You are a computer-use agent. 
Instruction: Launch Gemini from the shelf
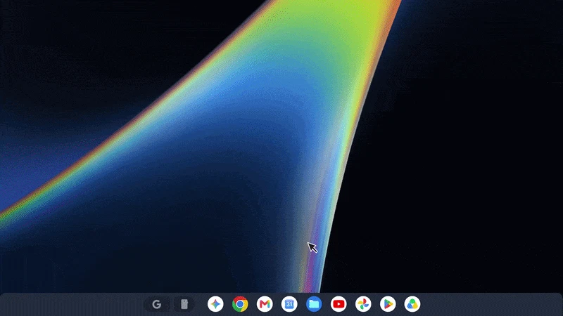(215, 304)
